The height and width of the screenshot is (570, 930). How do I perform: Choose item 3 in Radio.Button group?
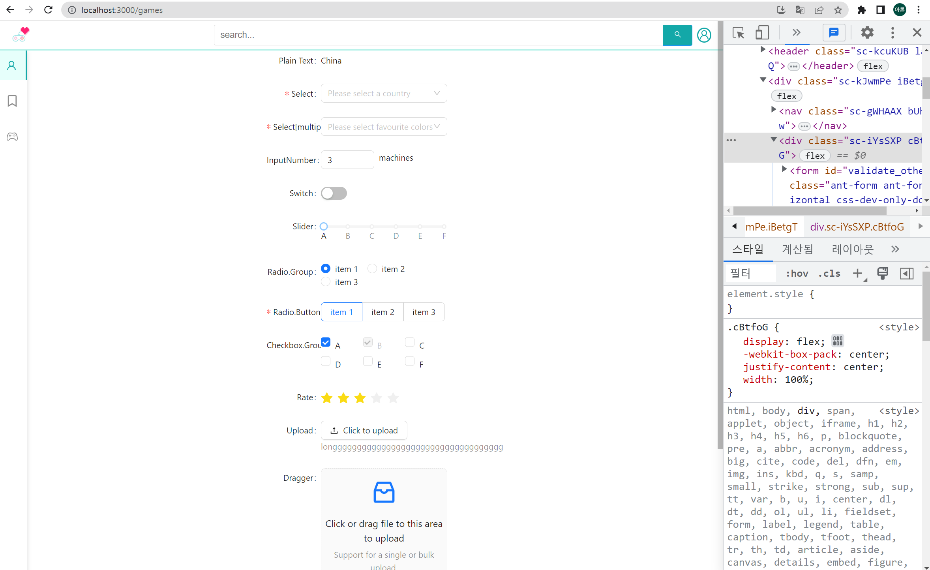tap(424, 312)
